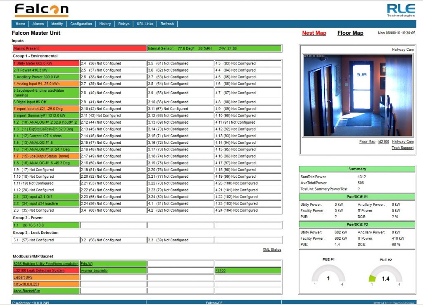Open the Liebert UPS device link
This screenshot has height=305, width=423.
23,277
